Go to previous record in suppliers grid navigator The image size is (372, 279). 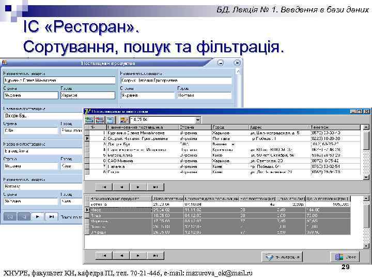point(121,187)
